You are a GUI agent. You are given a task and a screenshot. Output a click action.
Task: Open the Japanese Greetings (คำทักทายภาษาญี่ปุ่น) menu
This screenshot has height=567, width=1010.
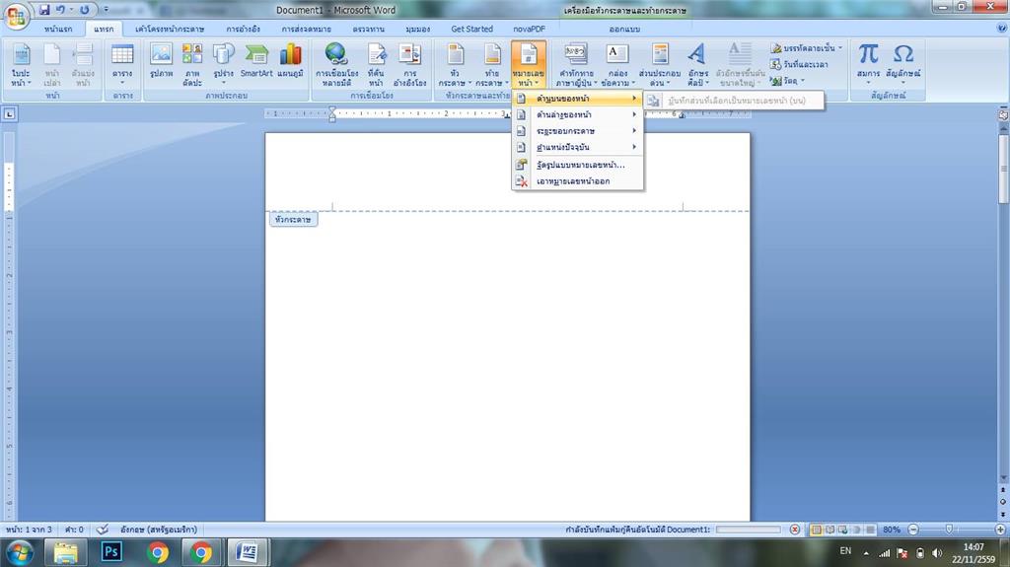tap(576, 65)
